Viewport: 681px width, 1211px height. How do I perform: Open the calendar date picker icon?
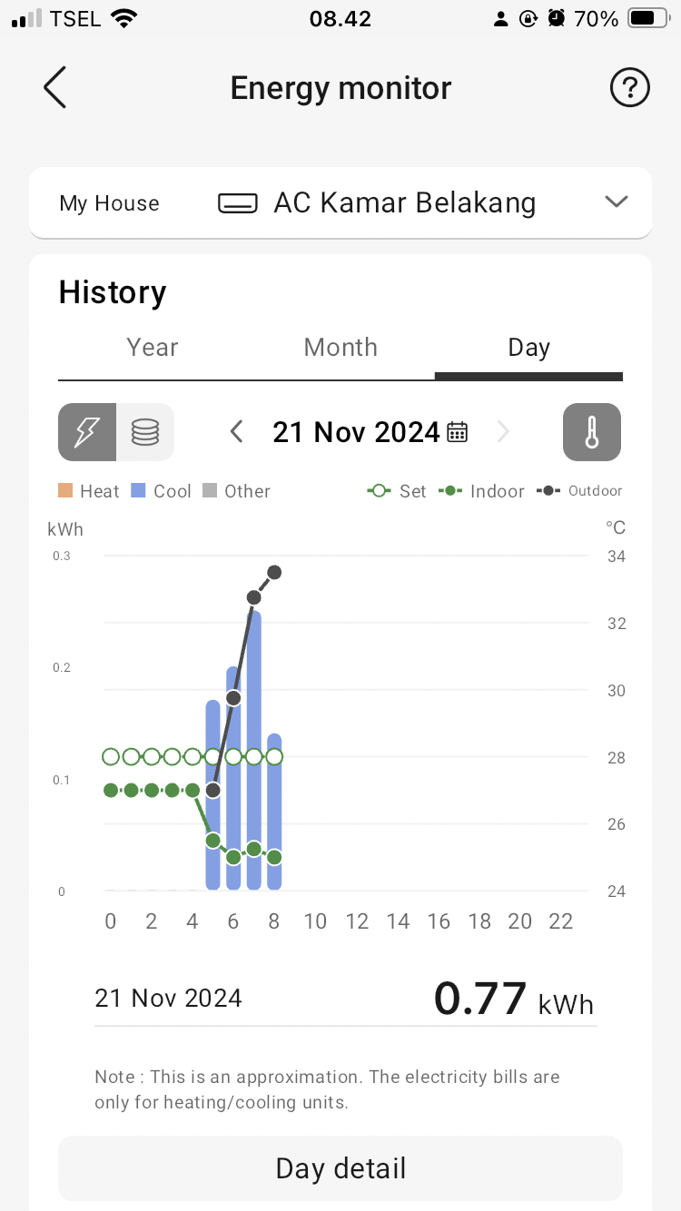(458, 432)
